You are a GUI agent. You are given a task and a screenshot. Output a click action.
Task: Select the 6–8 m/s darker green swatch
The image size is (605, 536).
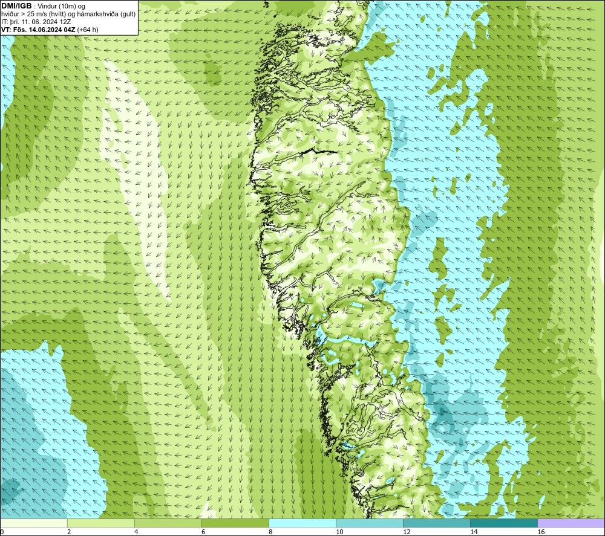coord(235,523)
